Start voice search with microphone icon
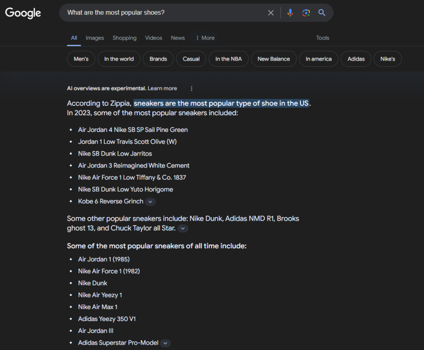The image size is (424, 350). (x=290, y=13)
